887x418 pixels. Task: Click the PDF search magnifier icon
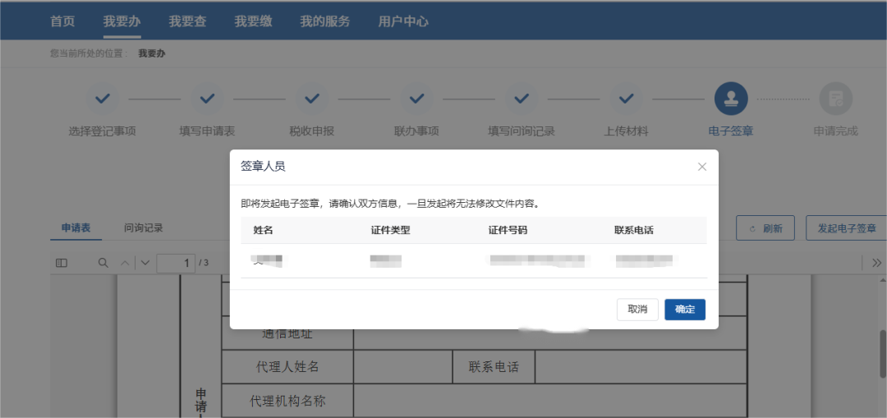103,263
